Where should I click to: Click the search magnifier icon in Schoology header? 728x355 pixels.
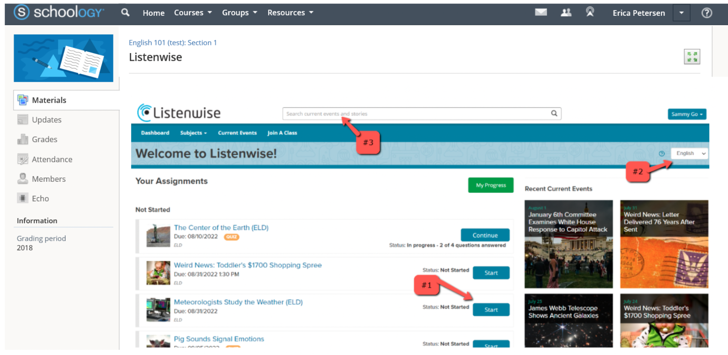125,12
